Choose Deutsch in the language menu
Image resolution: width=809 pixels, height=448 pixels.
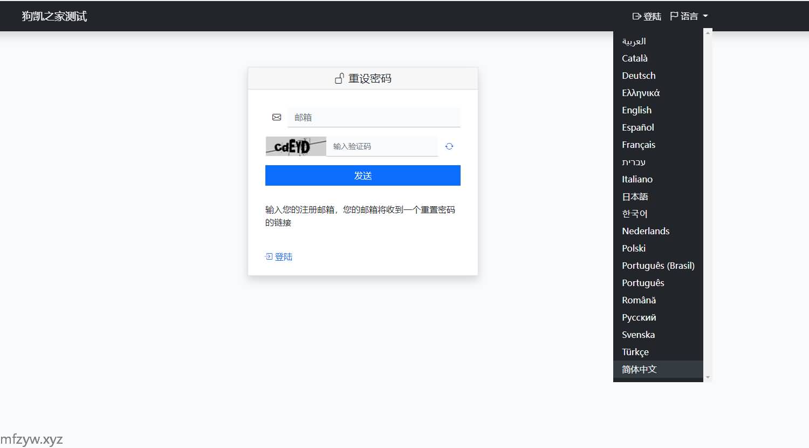point(639,76)
